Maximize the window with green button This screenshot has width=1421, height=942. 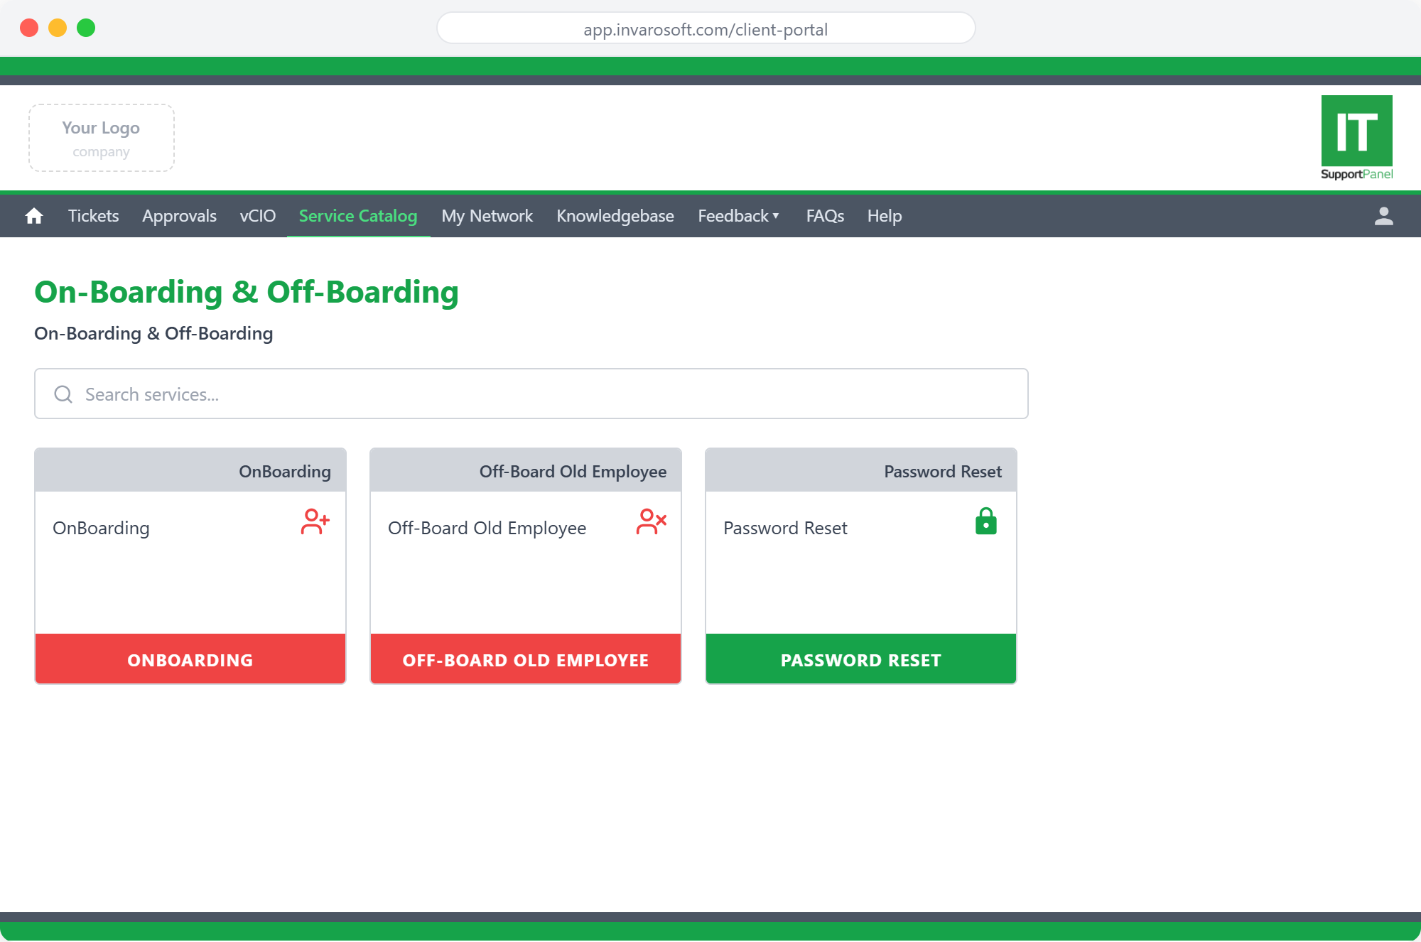click(86, 28)
